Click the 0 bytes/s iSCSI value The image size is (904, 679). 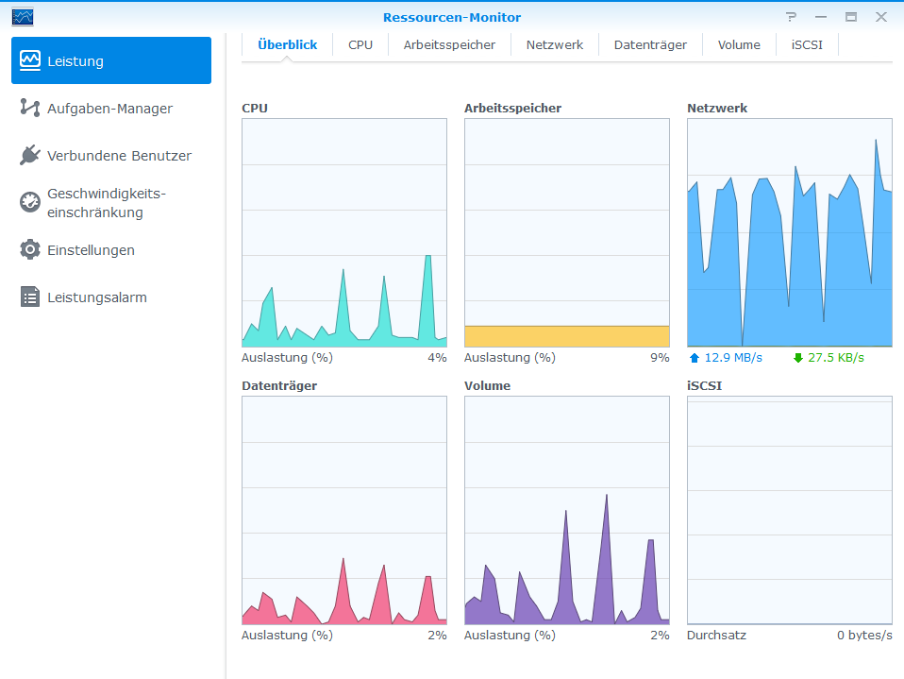pyautogui.click(x=864, y=636)
